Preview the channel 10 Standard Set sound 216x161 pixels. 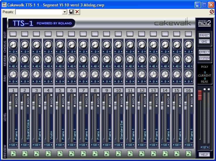(118, 153)
